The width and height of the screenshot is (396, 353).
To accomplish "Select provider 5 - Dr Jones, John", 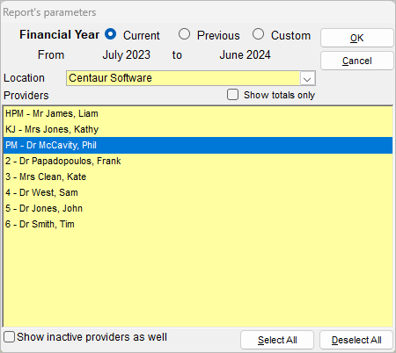I will click(198, 208).
